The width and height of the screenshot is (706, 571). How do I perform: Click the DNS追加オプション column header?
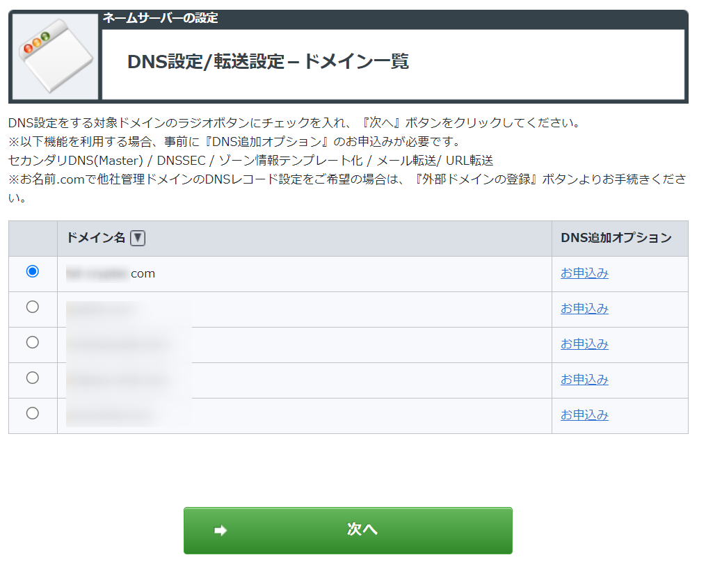click(616, 238)
